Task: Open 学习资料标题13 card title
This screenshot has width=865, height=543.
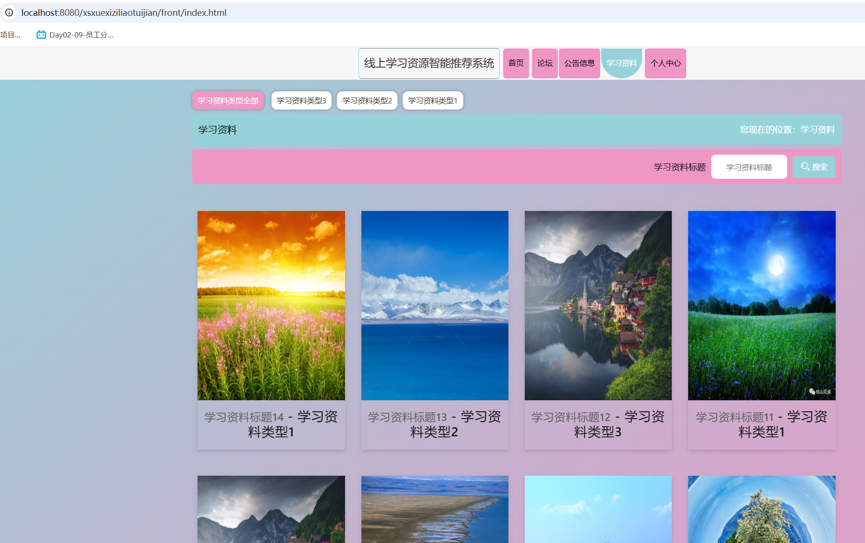Action: pos(435,424)
